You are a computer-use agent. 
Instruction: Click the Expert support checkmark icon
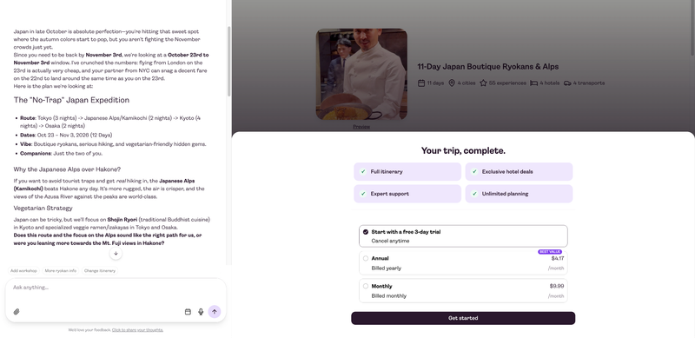[x=363, y=194]
